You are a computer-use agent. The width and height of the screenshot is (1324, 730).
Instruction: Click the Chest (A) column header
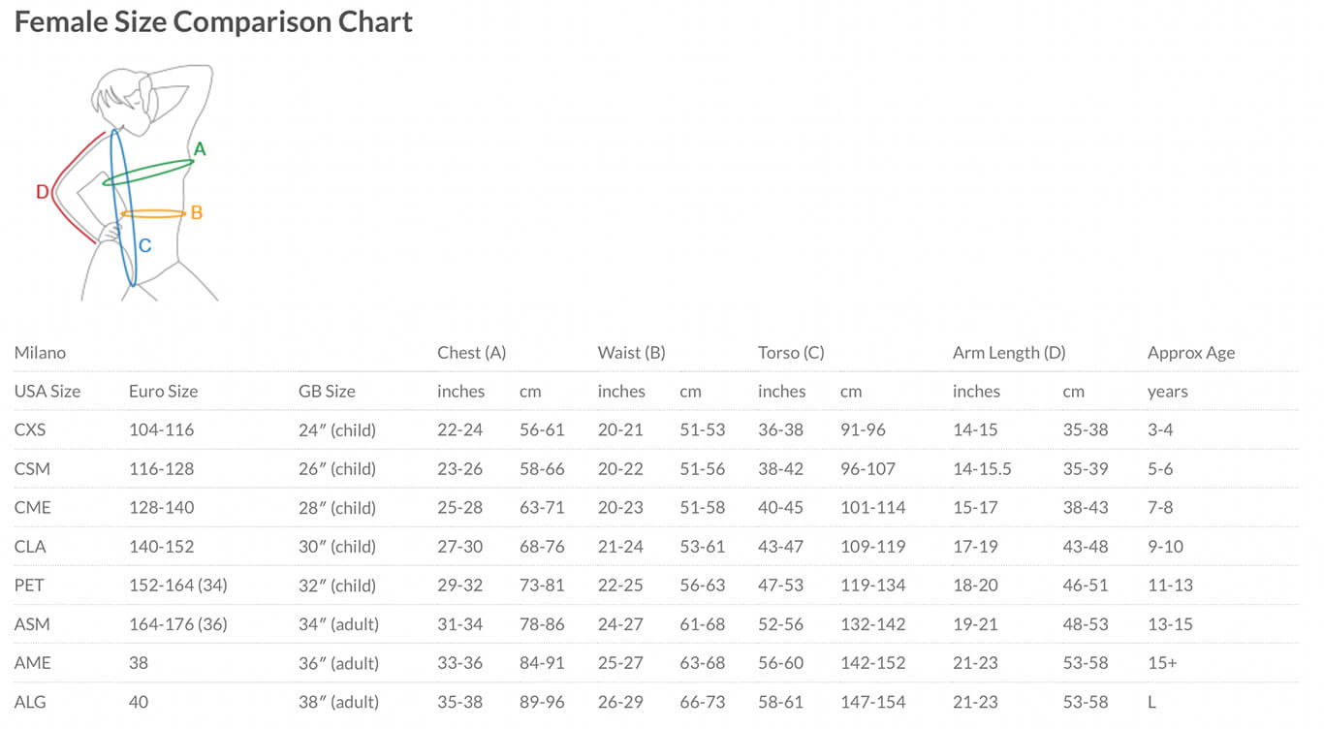(x=472, y=353)
